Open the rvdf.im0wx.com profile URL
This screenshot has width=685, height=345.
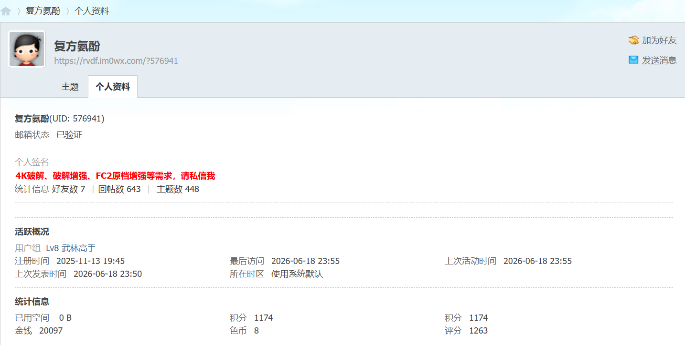pyautogui.click(x=116, y=61)
